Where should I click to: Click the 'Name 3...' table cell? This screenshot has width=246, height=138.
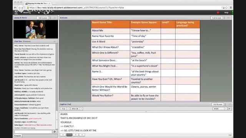tap(110, 73)
